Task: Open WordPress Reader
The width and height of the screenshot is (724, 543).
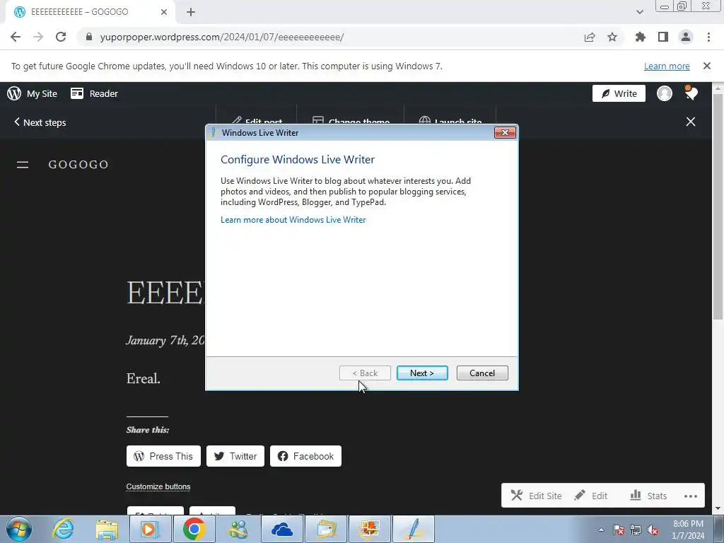Action: (x=94, y=94)
